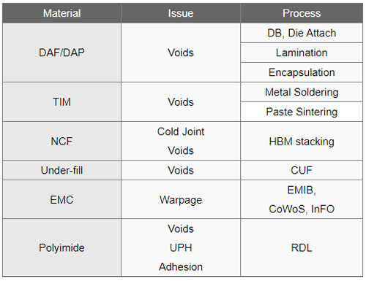Select the EMC material cell
This screenshot has width=366, height=281.
pos(61,199)
